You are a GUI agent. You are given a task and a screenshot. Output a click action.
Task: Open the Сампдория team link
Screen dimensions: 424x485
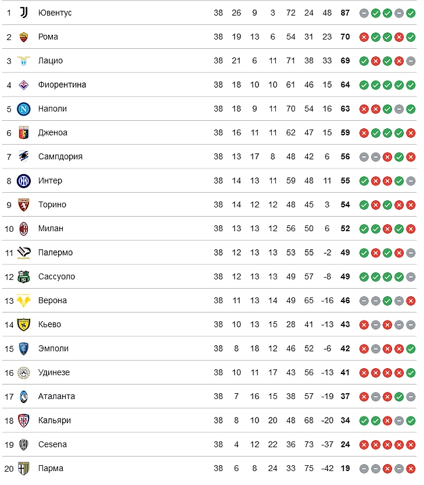click(60, 156)
